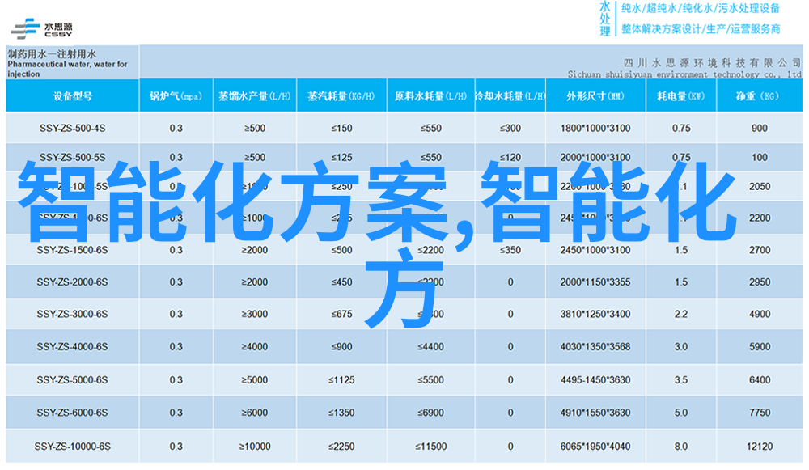
Task: Click the ≤125 steam consumption cell
Action: (x=341, y=157)
